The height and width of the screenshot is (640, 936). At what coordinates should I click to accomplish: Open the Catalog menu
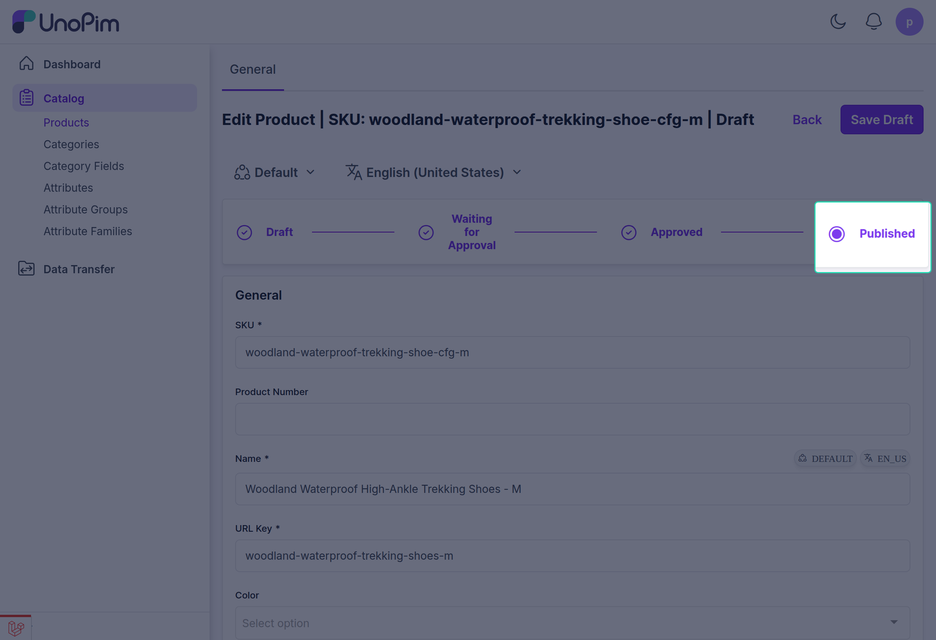click(105, 98)
